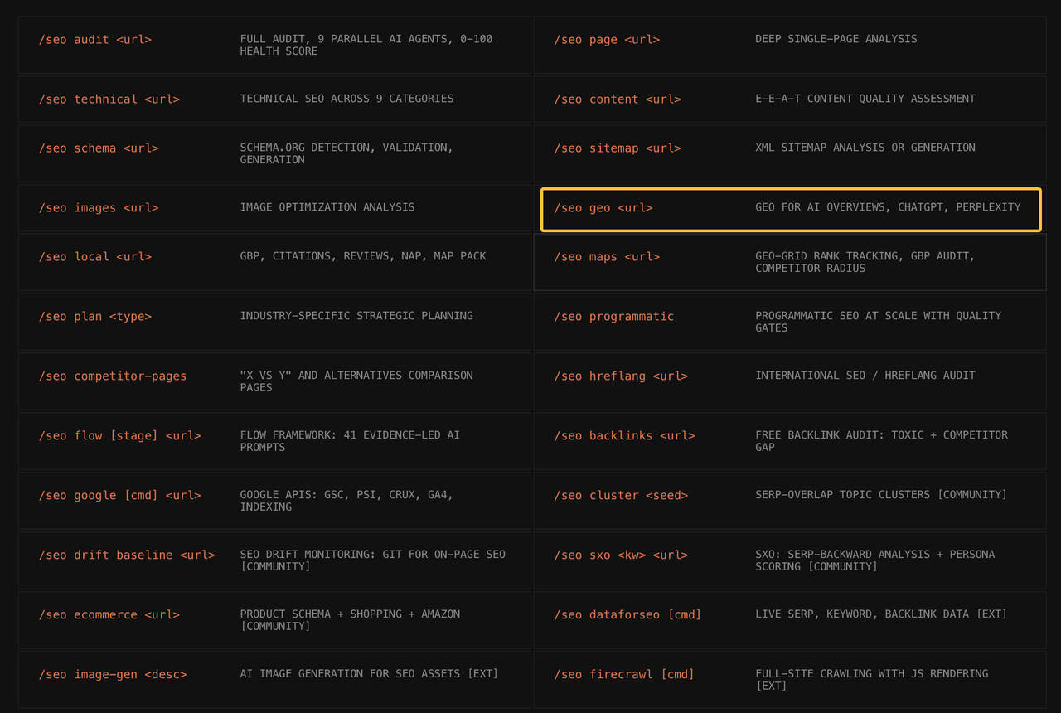Click the "/seo local <url>" command
The width and height of the screenshot is (1061, 713).
pyautogui.click(x=95, y=257)
